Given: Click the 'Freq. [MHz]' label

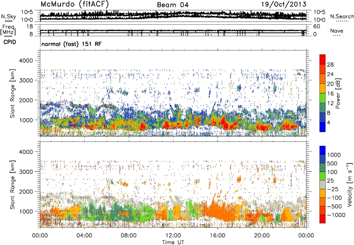Looking at the screenshot, I should (8, 30).
